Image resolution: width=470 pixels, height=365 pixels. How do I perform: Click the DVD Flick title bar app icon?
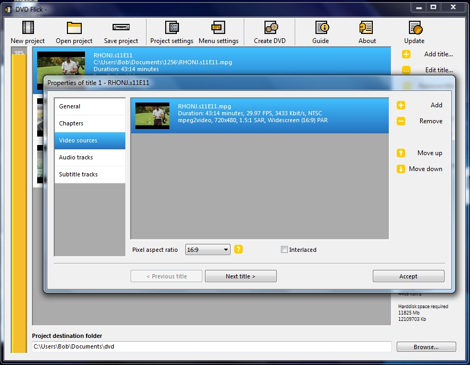point(8,10)
